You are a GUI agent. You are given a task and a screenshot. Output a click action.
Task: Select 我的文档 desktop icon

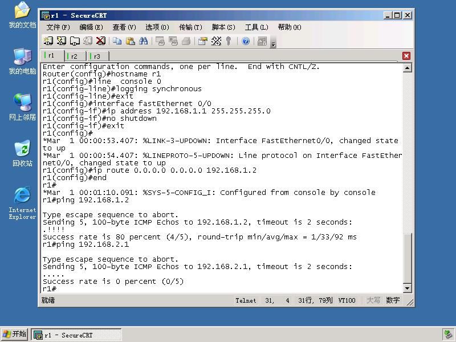[x=22, y=15]
